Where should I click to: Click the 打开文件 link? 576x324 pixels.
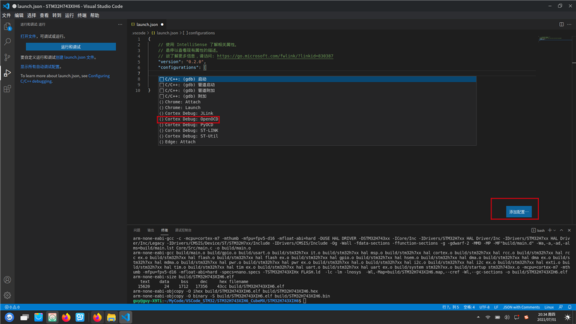tap(28, 37)
